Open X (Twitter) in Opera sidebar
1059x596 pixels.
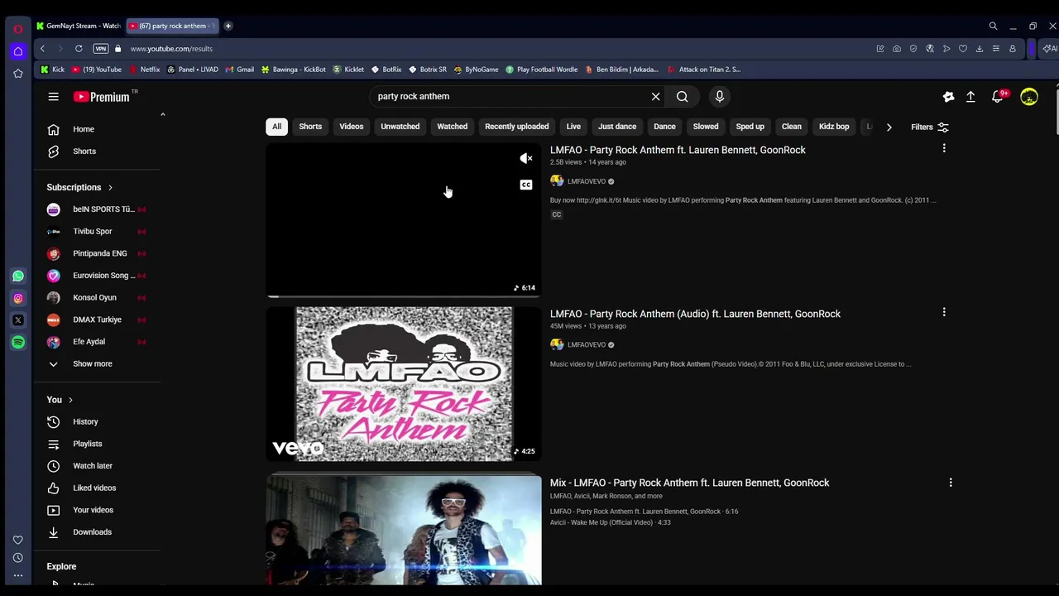coord(17,320)
